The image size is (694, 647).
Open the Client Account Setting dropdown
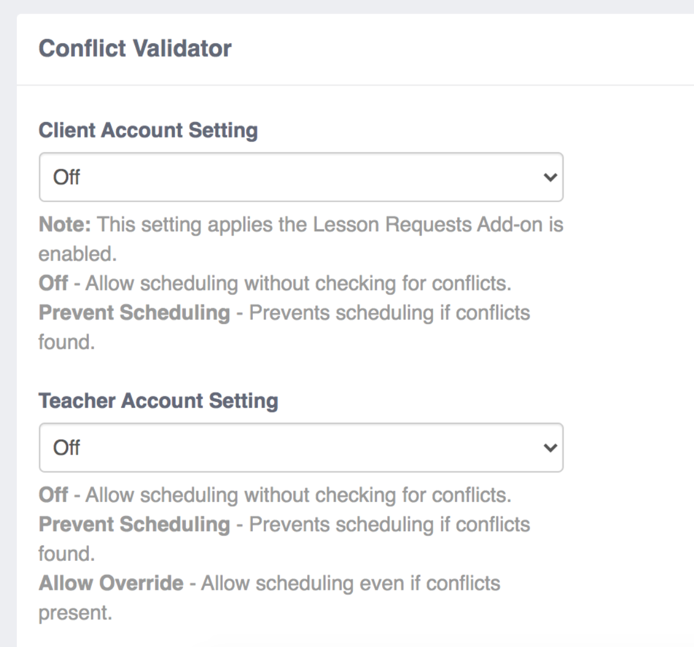pyautogui.click(x=301, y=177)
